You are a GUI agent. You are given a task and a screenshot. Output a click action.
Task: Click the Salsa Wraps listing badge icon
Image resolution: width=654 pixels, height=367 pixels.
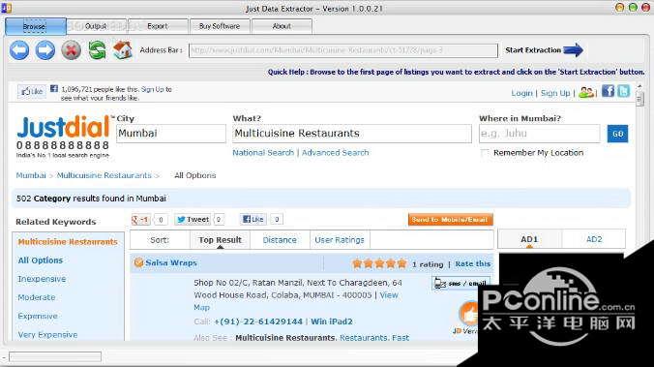pos(138,262)
